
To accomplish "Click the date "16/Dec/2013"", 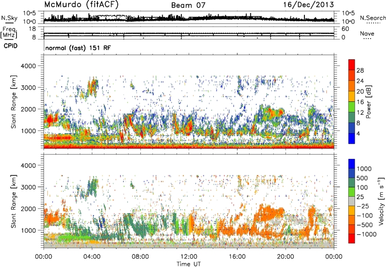I will coord(309,5).
